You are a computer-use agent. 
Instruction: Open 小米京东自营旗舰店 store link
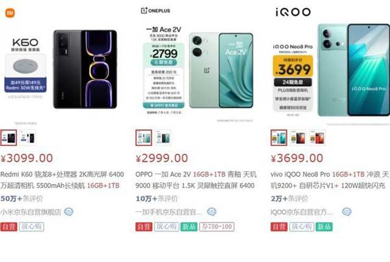pyautogui.click(x=31, y=212)
